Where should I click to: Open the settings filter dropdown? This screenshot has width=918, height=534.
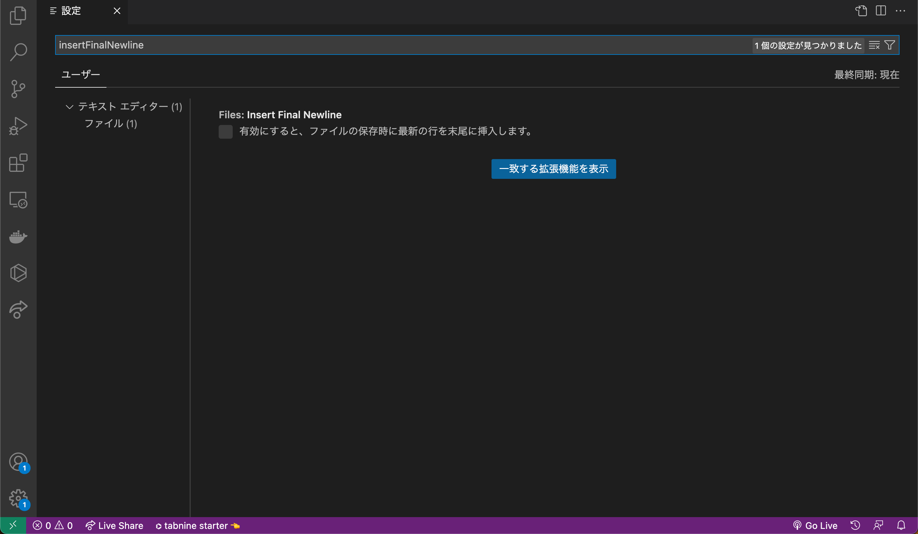pyautogui.click(x=890, y=45)
